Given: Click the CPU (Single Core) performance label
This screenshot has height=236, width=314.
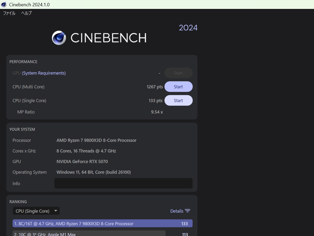Looking at the screenshot, I should tap(29, 100).
